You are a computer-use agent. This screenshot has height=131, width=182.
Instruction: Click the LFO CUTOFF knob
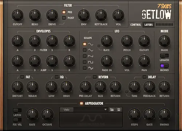pos(144,41)
